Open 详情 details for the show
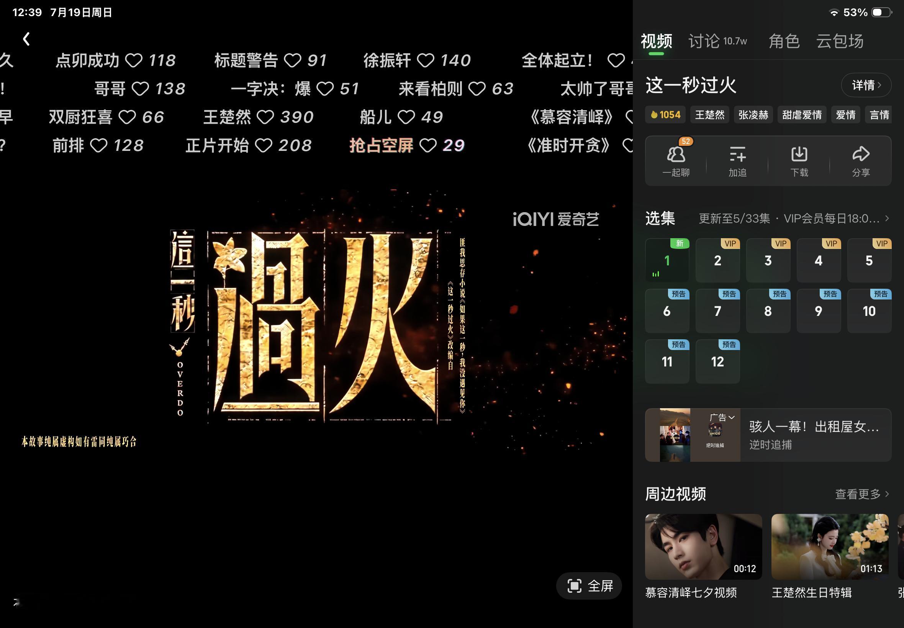Viewport: 904px width, 628px height. pos(866,85)
